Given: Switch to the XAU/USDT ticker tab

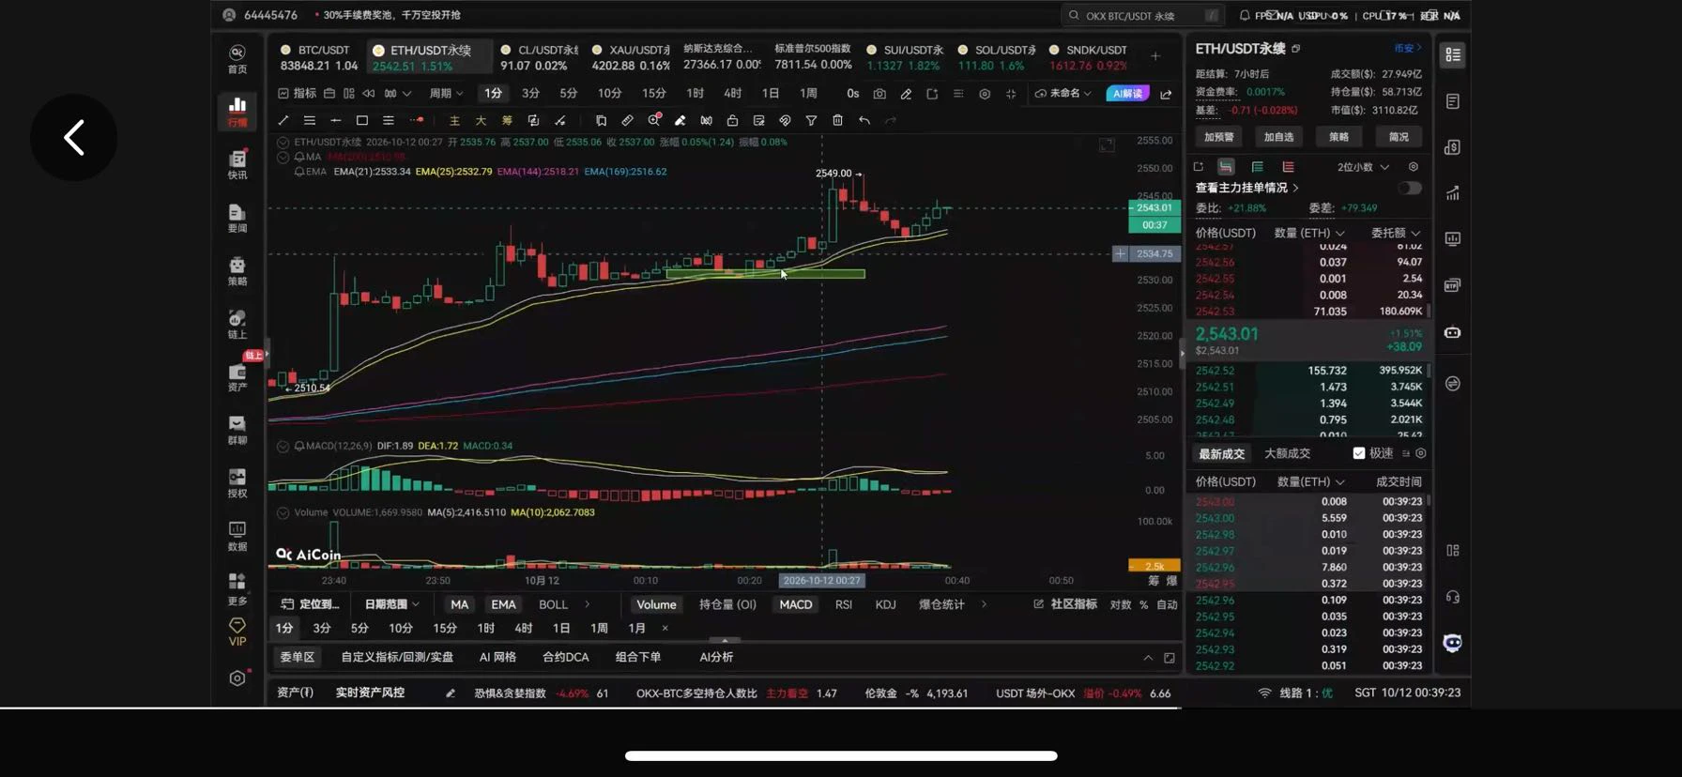Looking at the screenshot, I should 631,57.
